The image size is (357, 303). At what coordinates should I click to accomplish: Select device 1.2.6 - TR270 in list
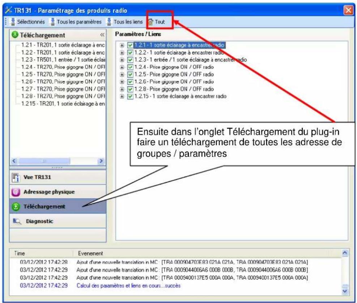coord(63,82)
